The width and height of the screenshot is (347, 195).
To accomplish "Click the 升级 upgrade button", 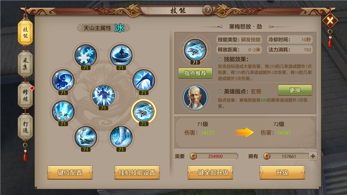I will 282,172.
